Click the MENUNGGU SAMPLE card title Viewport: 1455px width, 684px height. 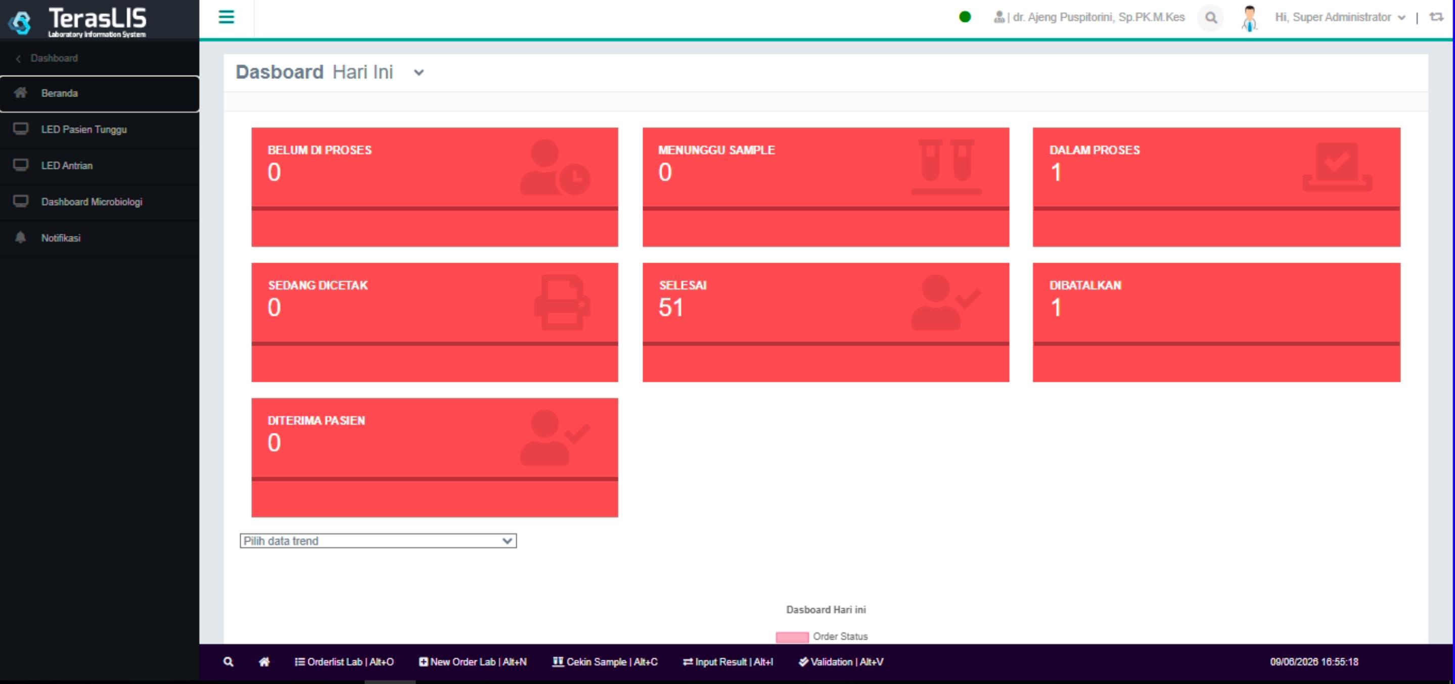pos(716,150)
